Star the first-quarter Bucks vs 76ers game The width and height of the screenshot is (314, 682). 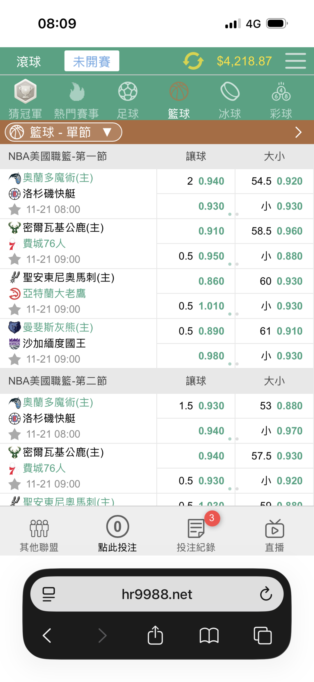click(x=15, y=259)
